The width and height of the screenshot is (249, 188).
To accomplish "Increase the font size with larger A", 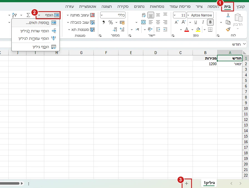I will click(184, 22).
